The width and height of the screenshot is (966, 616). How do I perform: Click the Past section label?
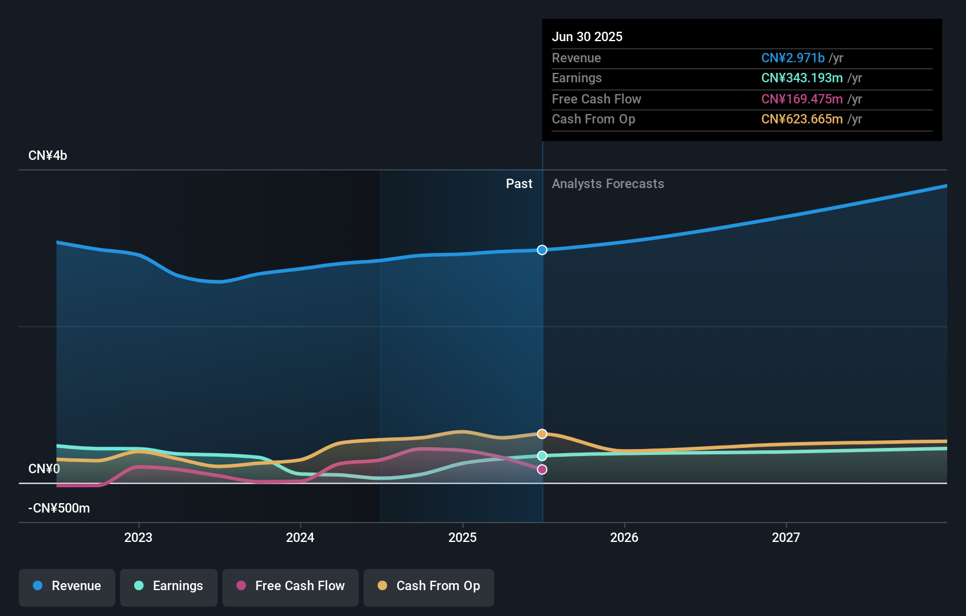click(x=519, y=184)
